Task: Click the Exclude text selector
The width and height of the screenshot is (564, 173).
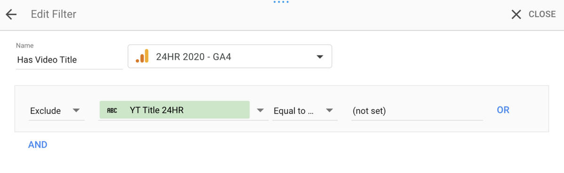Action: [45, 111]
